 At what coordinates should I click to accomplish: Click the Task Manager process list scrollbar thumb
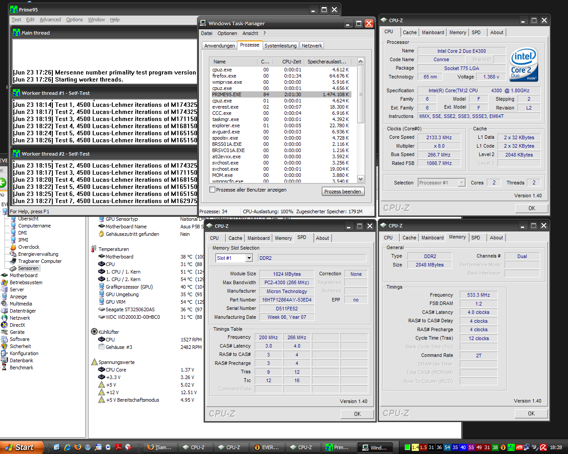[x=360, y=94]
